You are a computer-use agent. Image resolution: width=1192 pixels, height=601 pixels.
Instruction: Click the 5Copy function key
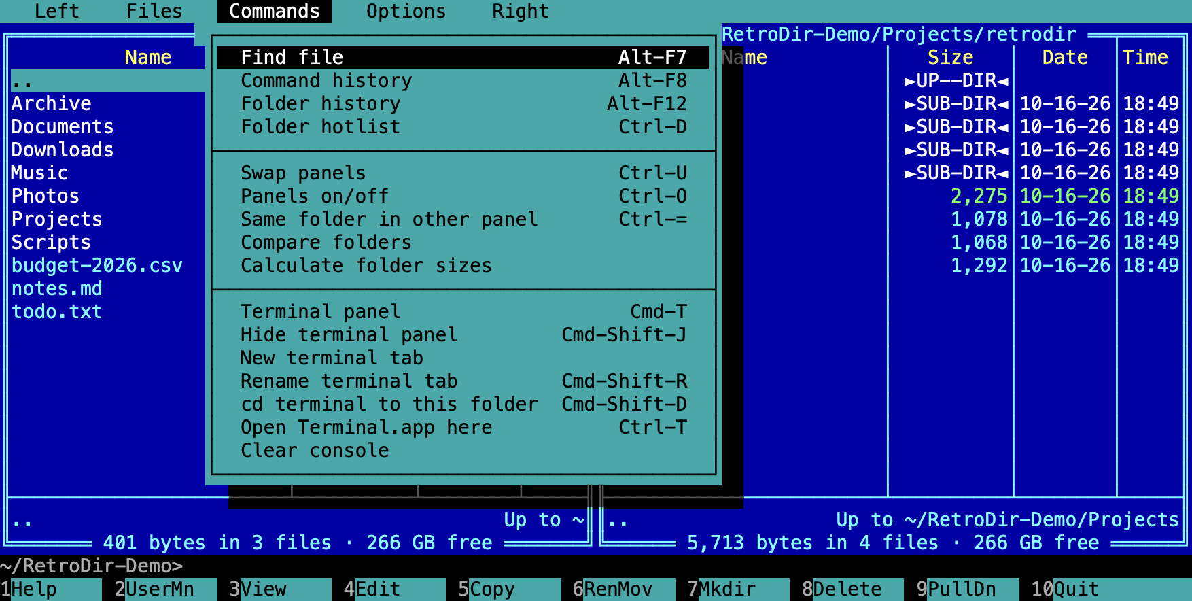[509, 589]
